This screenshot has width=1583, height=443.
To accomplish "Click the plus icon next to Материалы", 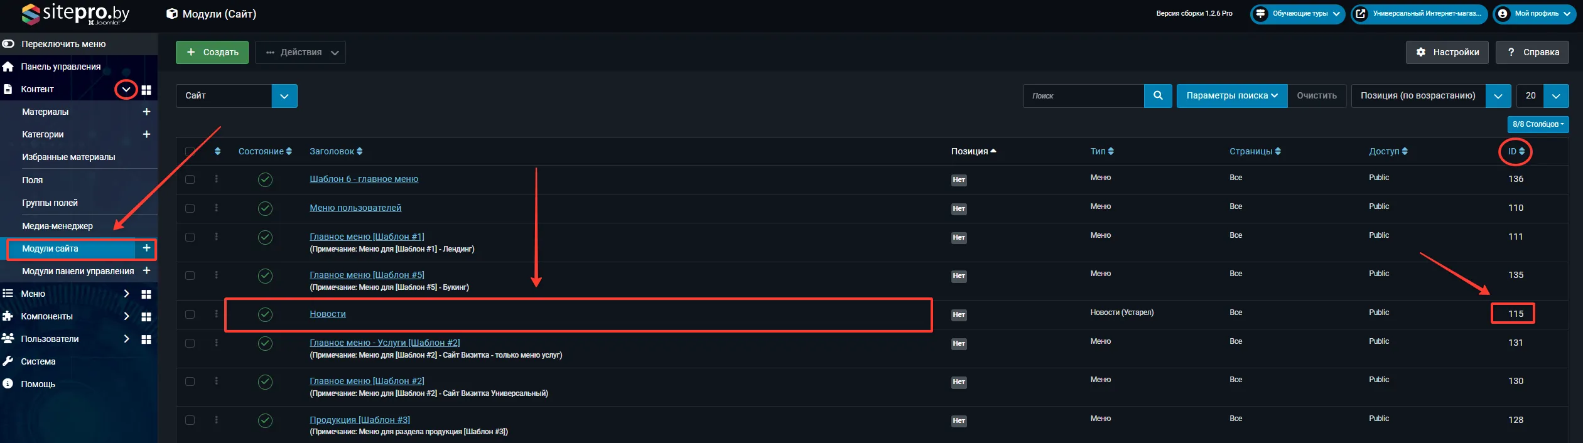I will click(146, 112).
